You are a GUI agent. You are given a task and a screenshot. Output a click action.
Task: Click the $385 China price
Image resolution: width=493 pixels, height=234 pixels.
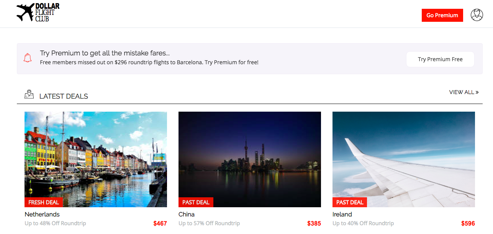coord(314,223)
